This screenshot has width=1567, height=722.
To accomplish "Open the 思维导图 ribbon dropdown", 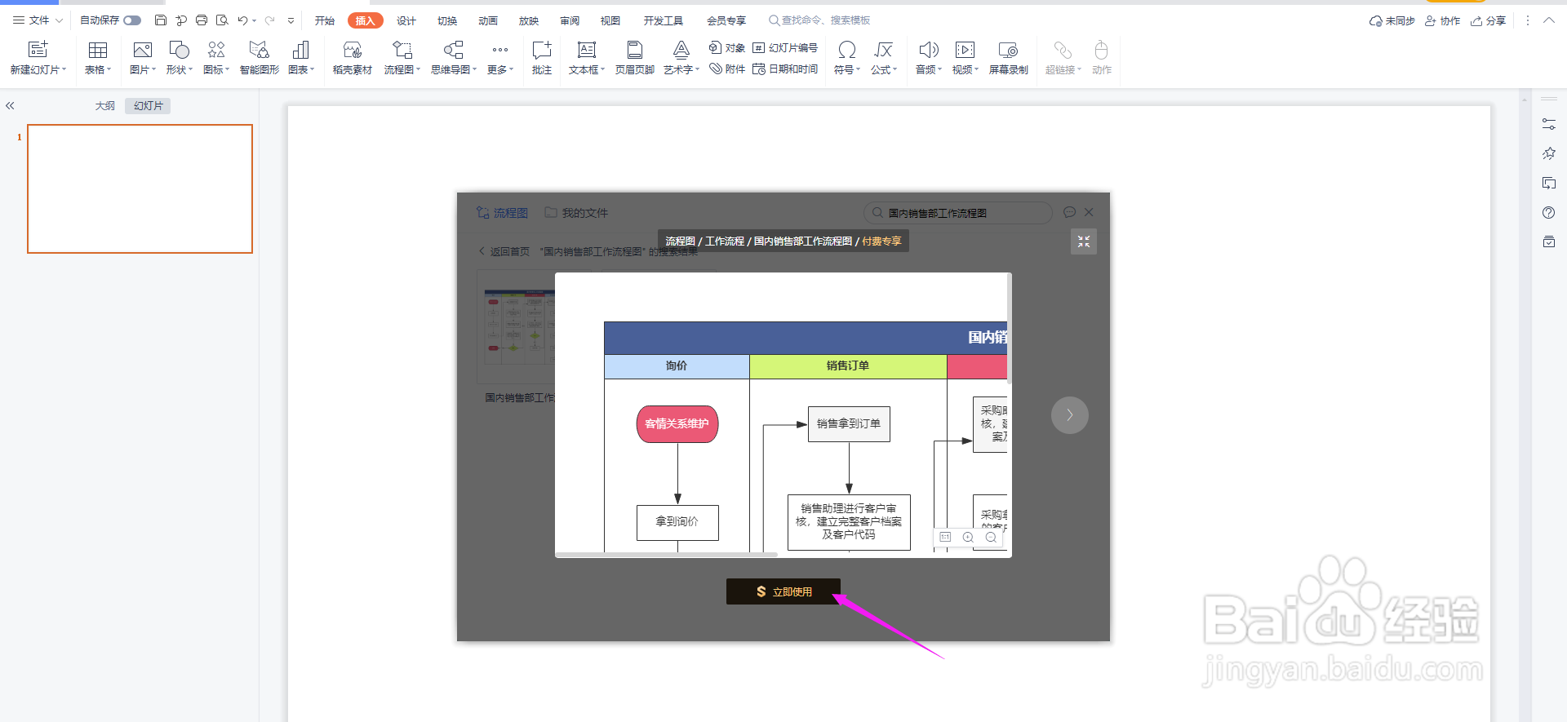I will (x=454, y=58).
